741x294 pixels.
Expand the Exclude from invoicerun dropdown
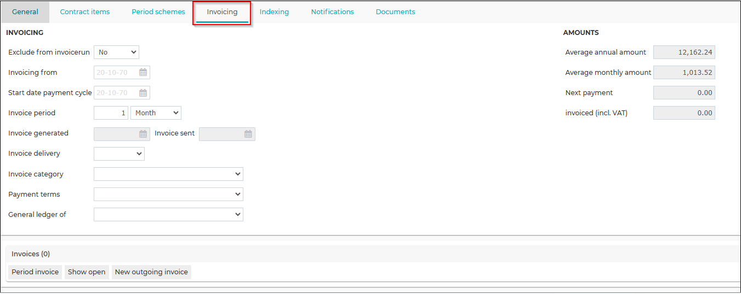point(117,52)
